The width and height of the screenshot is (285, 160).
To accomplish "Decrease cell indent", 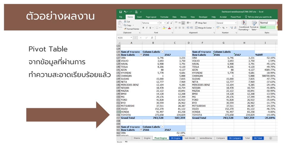I will coord(188,28).
